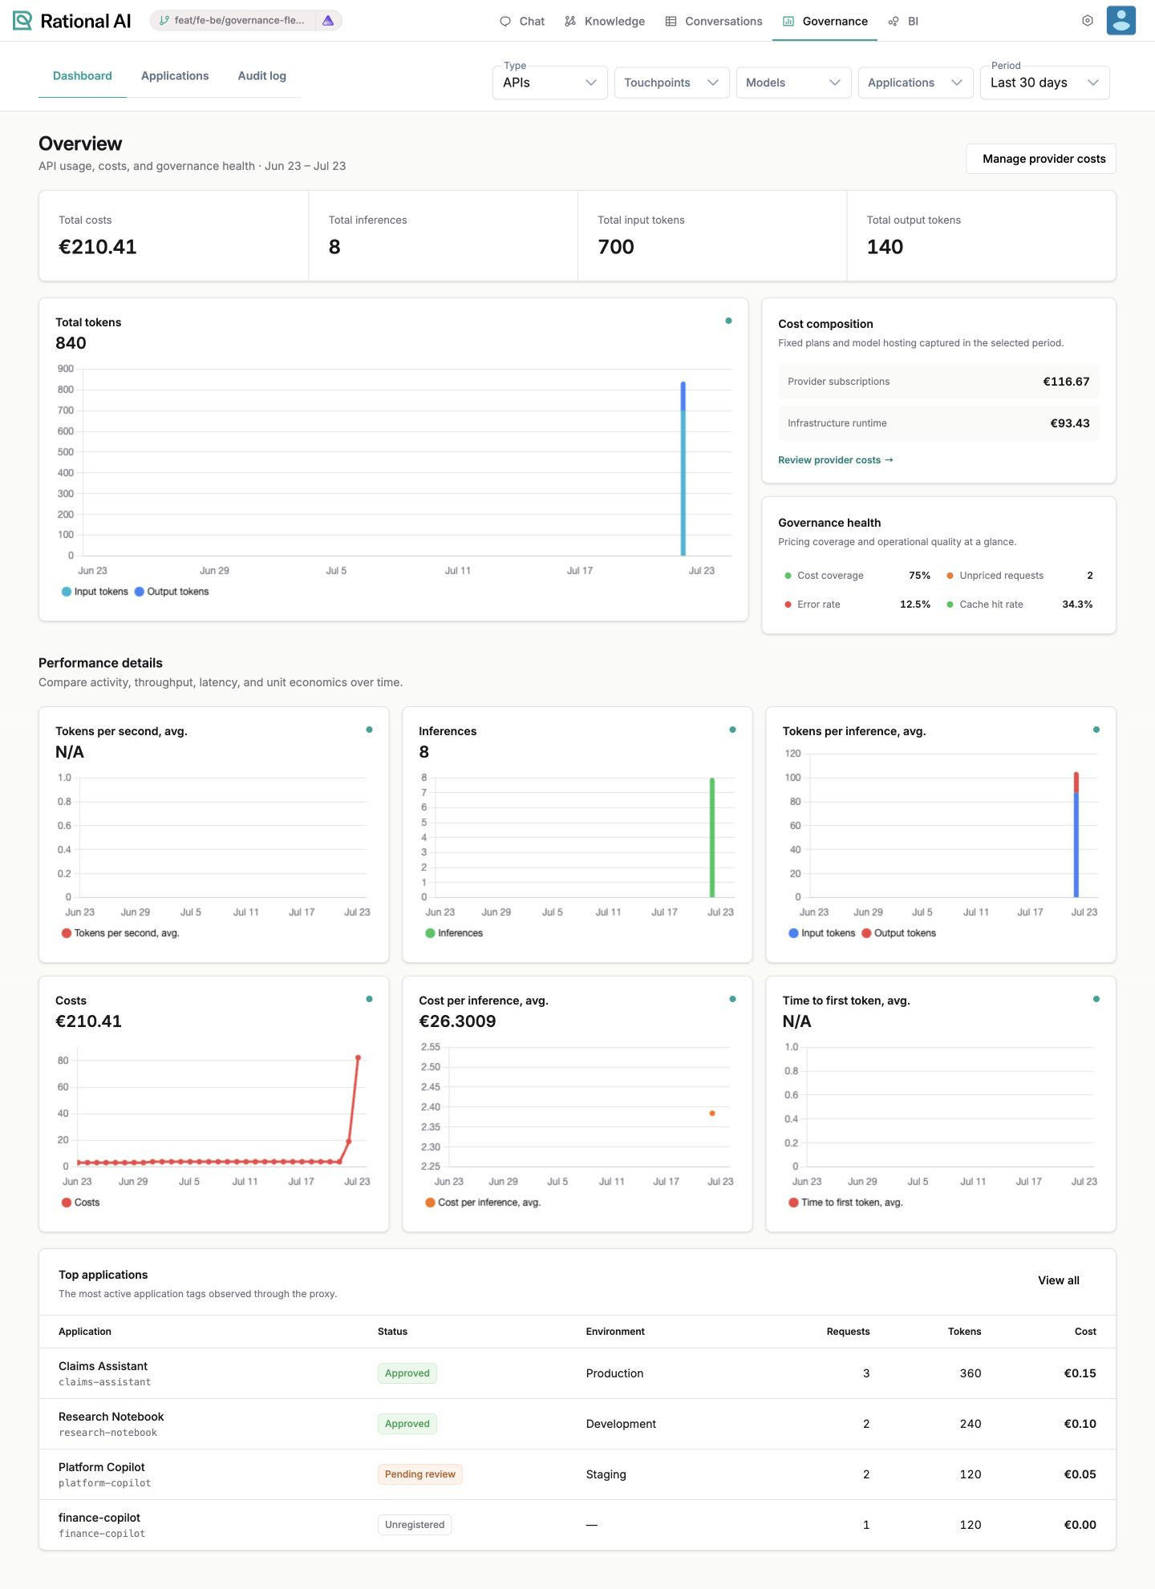Follow the Review provider costs link
Screen dimensions: 1155x1589
pyautogui.click(x=836, y=460)
